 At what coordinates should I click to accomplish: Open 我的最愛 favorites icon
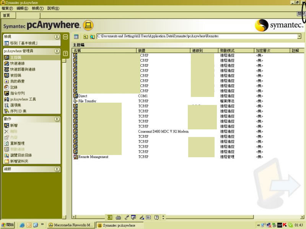pyautogui.click(x=7, y=81)
